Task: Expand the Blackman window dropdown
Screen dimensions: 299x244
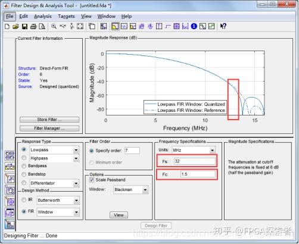Action: 145,190
